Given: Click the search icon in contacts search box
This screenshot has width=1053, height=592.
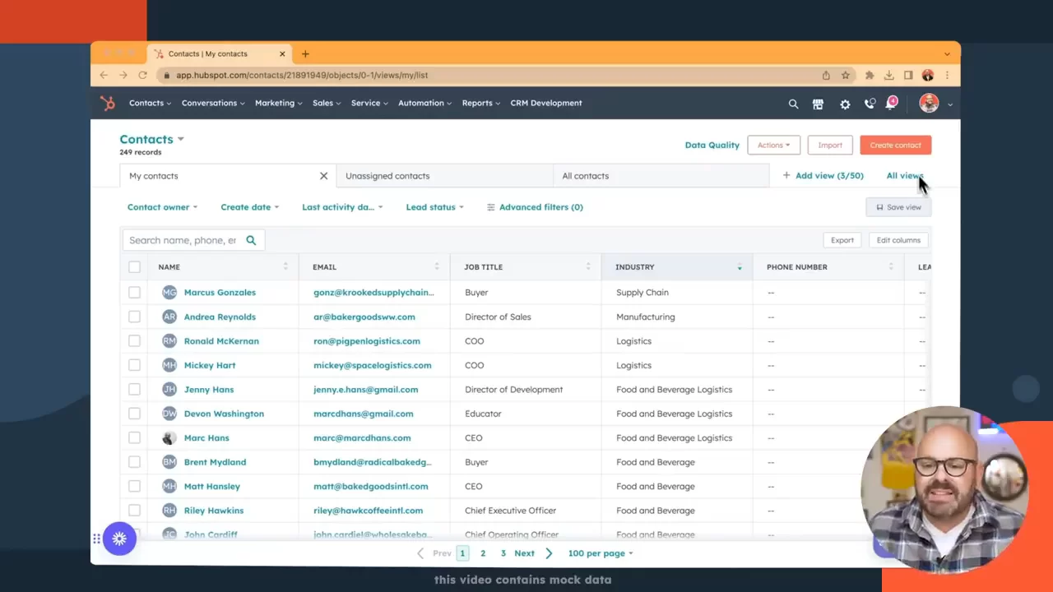Looking at the screenshot, I should coord(251,240).
